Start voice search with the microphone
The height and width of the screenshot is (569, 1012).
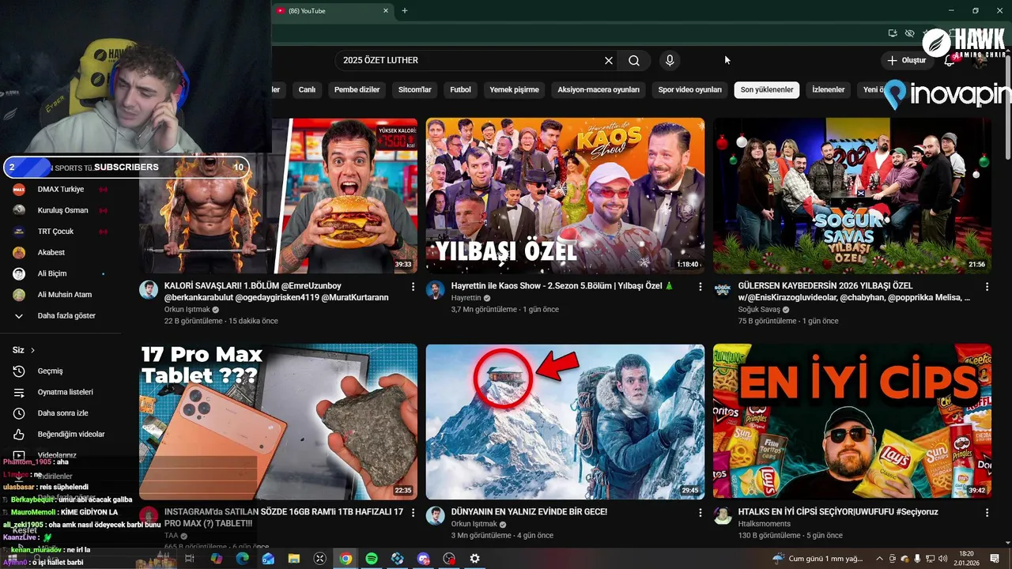670,60
